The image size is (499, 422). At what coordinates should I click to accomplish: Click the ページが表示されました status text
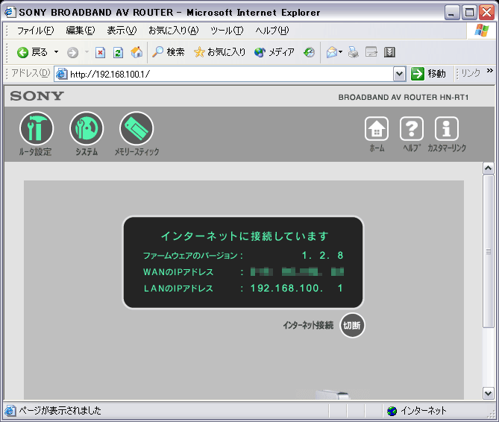coord(60,411)
